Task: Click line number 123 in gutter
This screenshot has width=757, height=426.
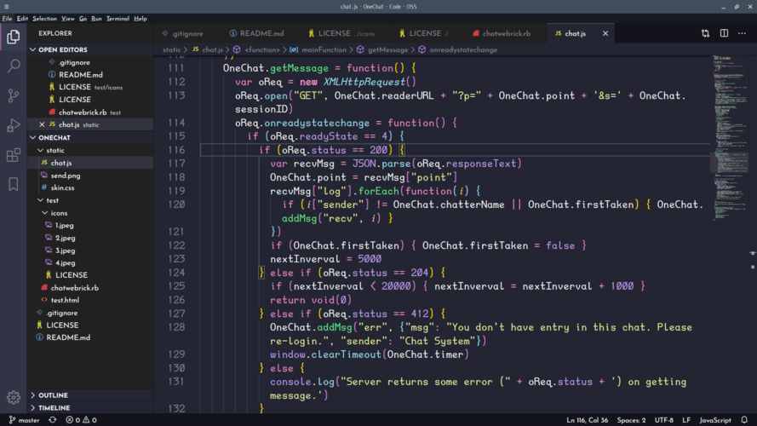Action: pos(176,259)
